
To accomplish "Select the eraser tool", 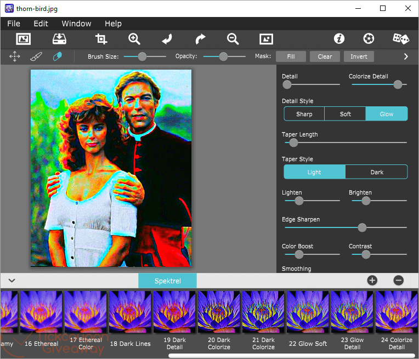I will pos(58,56).
